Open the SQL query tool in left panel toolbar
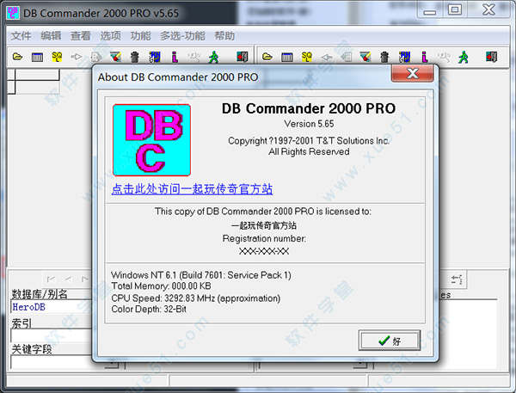The height and width of the screenshot is (393, 516). pyautogui.click(x=57, y=57)
